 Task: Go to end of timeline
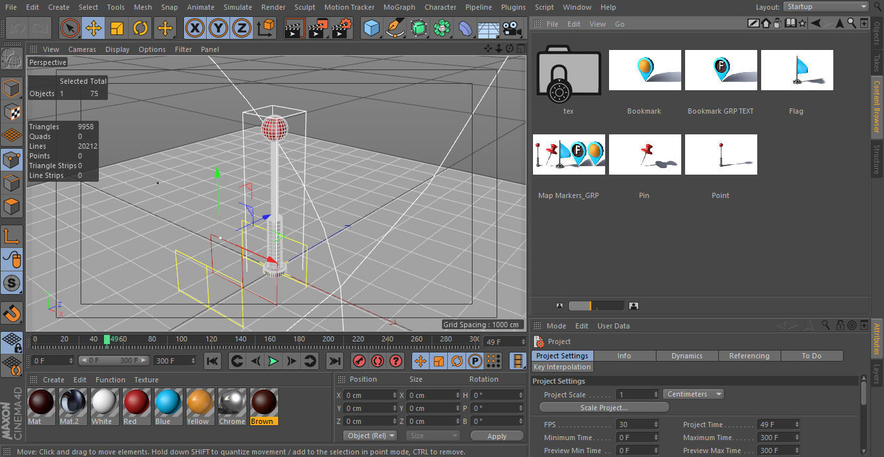334,361
